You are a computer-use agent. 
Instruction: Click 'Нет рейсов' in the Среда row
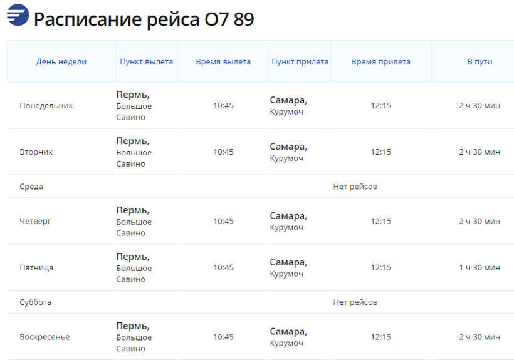click(x=355, y=187)
